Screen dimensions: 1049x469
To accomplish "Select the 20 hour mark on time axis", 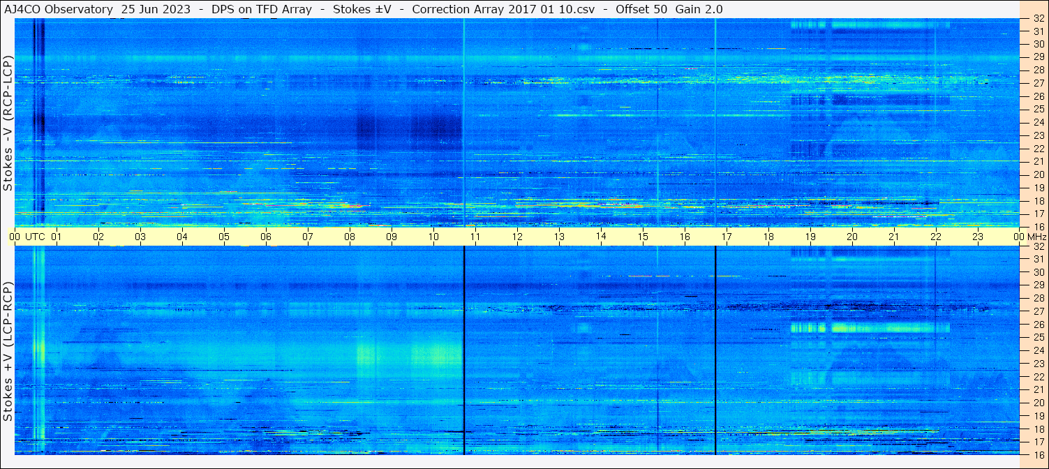I will pos(852,237).
